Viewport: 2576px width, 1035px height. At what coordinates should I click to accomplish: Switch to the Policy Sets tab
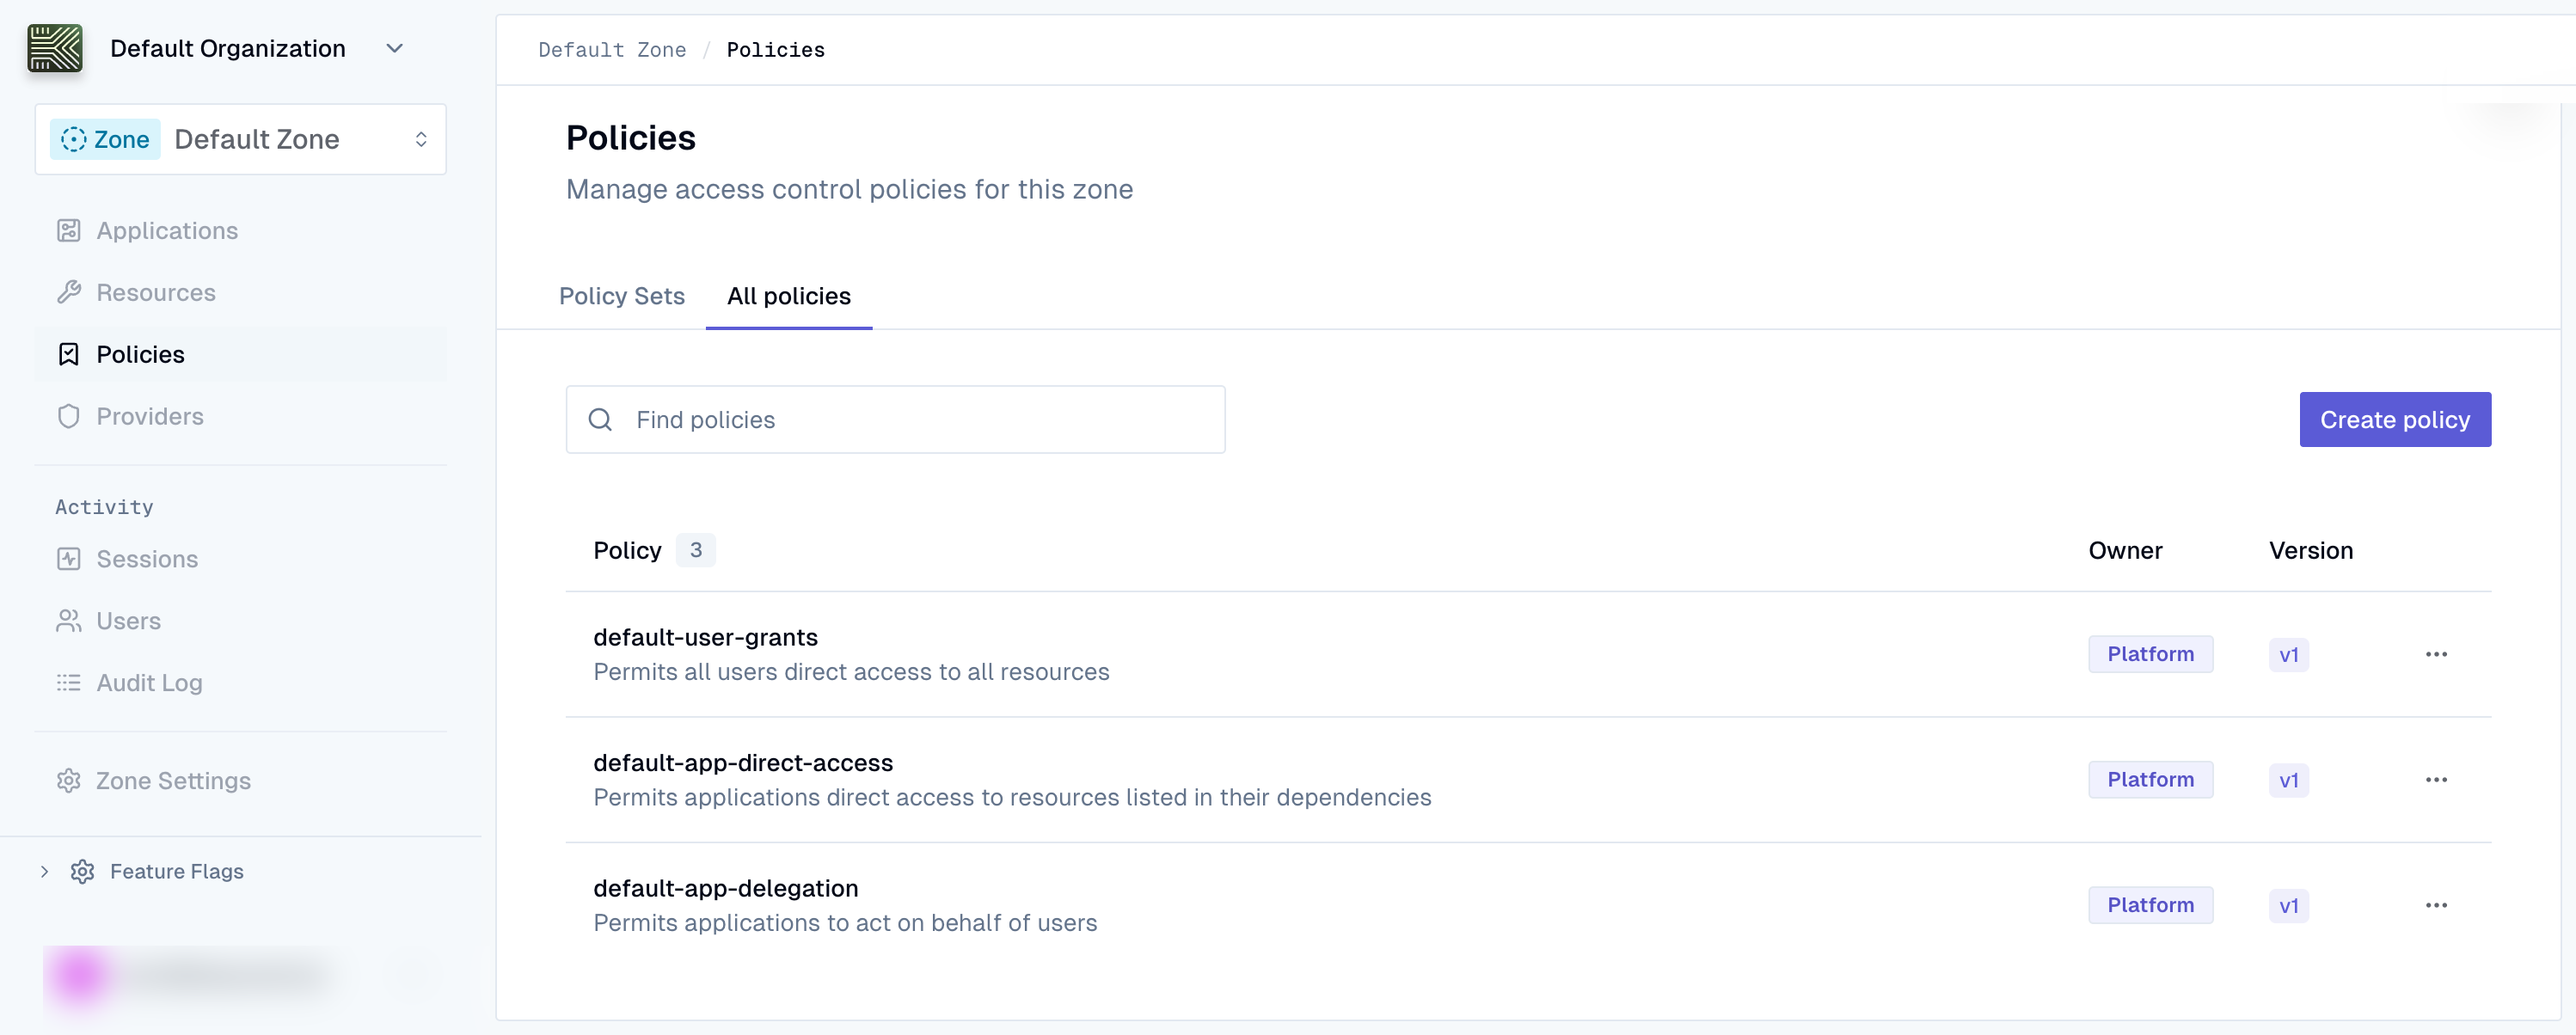click(621, 296)
